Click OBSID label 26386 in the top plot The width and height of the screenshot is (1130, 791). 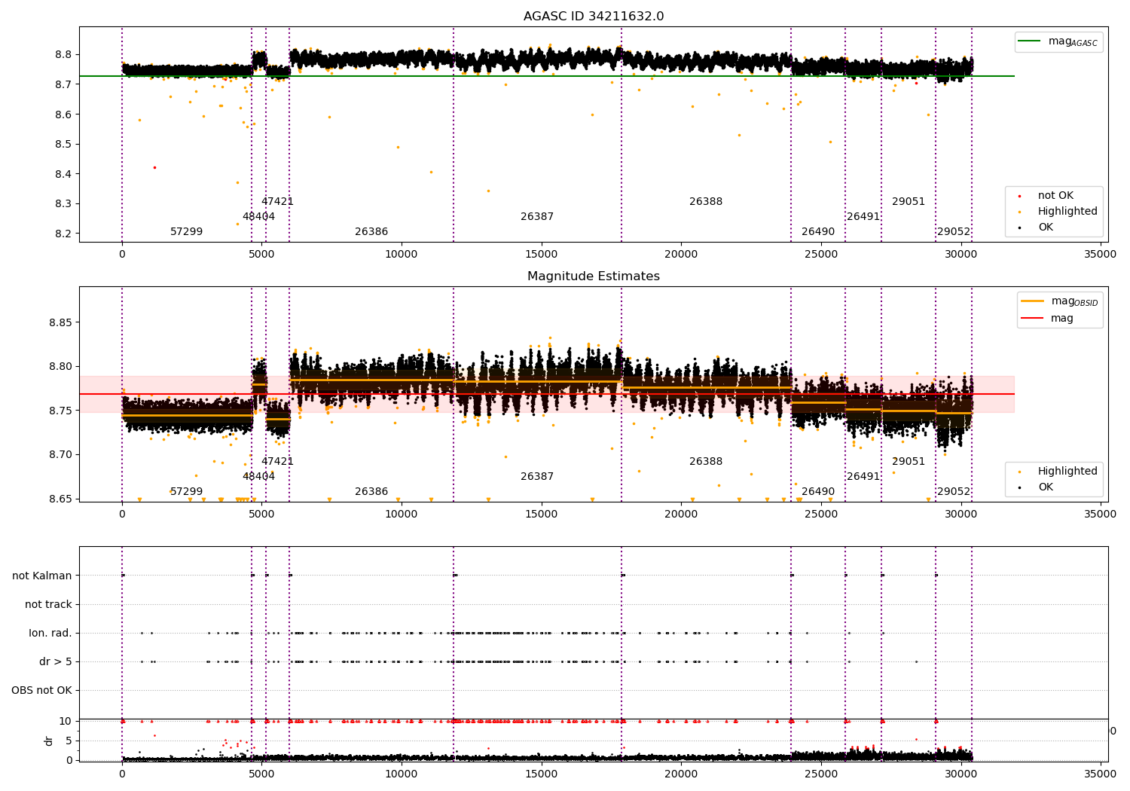[x=371, y=232]
